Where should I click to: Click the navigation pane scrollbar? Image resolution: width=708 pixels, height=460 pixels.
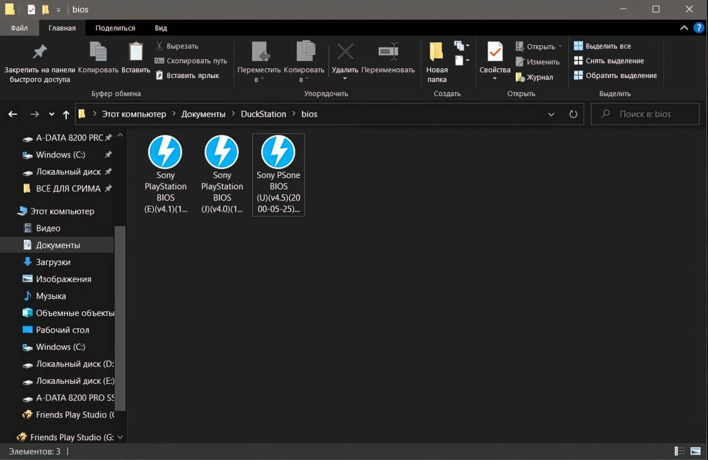click(x=120, y=318)
